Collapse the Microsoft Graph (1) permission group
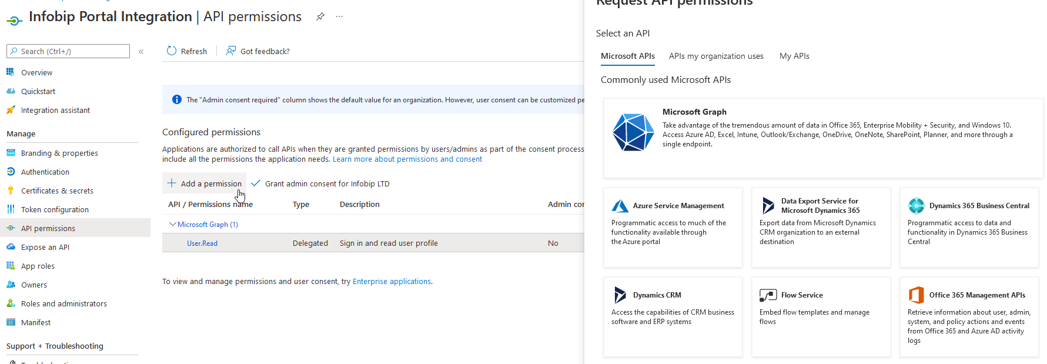 [172, 224]
